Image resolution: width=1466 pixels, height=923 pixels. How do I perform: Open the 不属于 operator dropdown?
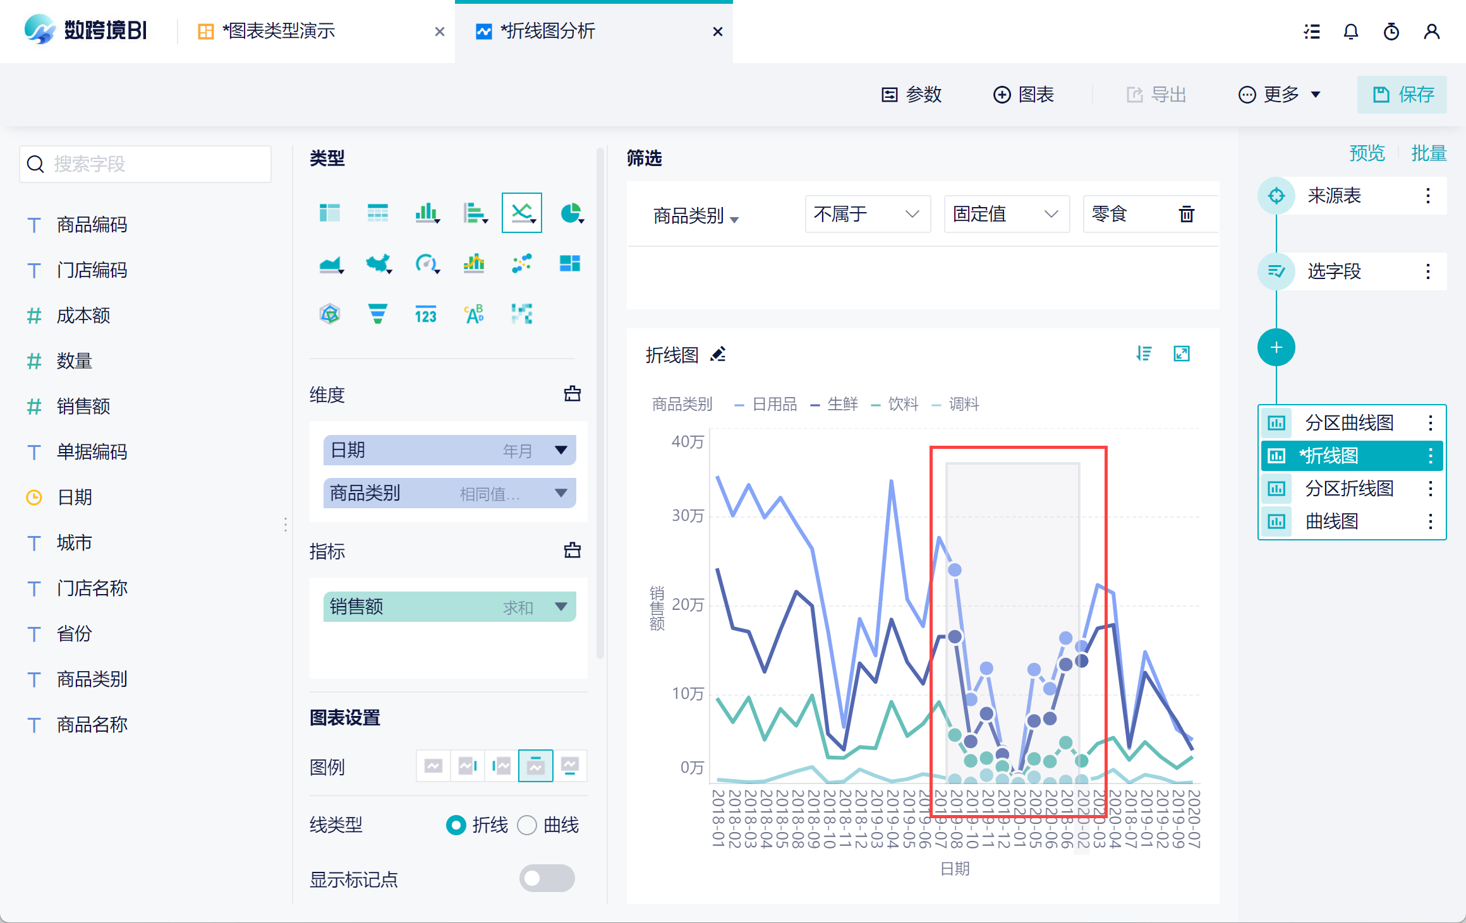pyautogui.click(x=867, y=214)
